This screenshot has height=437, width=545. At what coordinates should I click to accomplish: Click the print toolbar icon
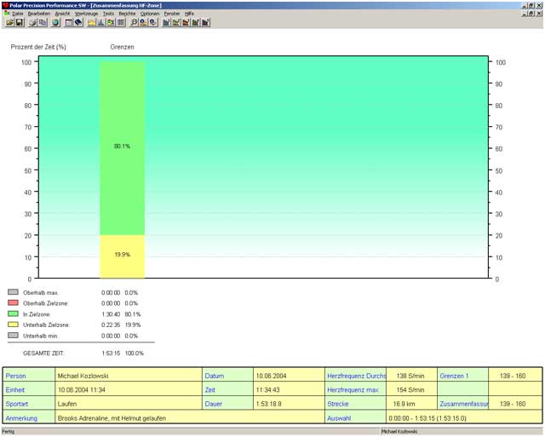pos(33,23)
